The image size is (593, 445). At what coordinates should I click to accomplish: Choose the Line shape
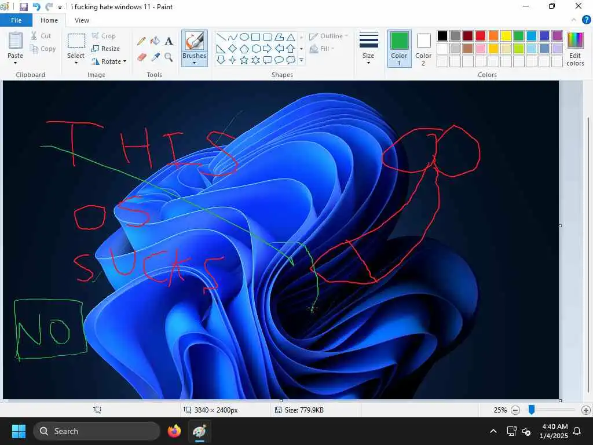coord(221,37)
